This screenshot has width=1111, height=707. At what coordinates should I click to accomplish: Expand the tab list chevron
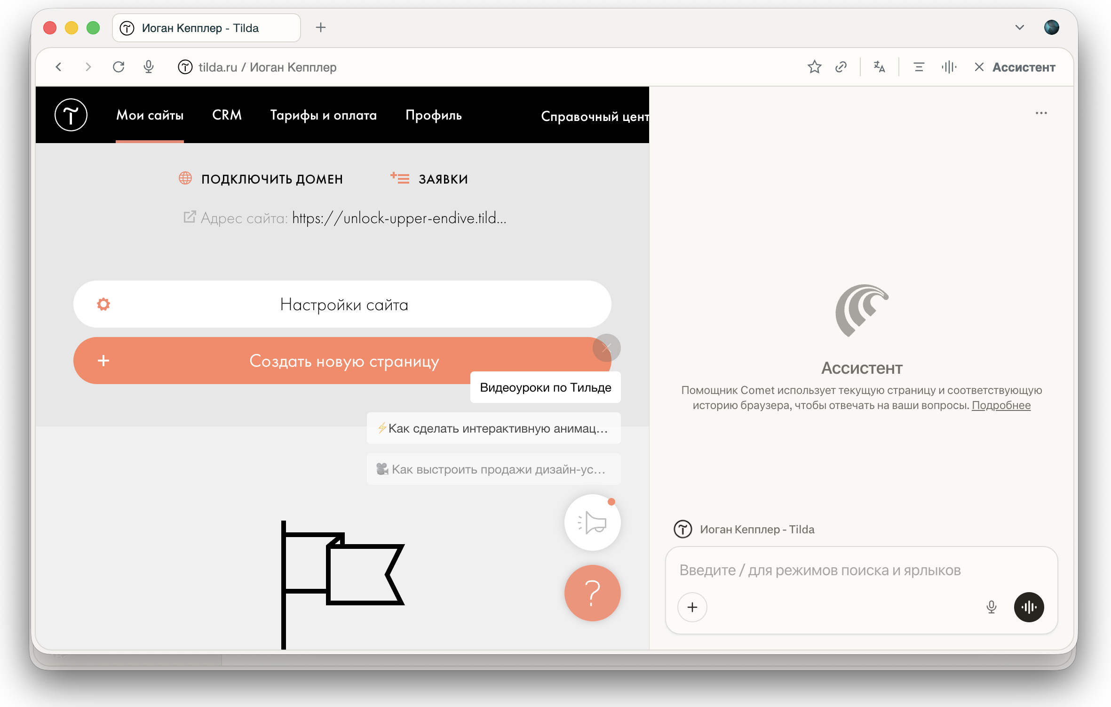pyautogui.click(x=1019, y=28)
